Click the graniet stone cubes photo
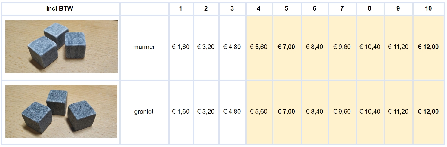This screenshot has width=447, height=147. [x=61, y=111]
